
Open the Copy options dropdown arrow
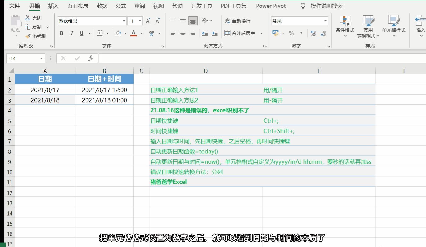pyautogui.click(x=48, y=27)
